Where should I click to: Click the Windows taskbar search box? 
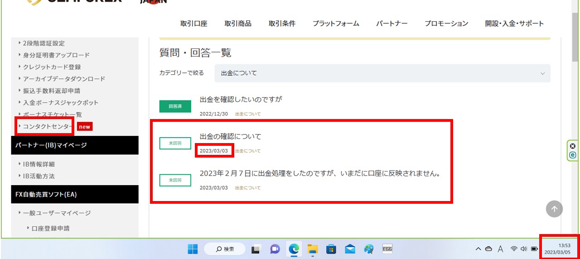[x=225, y=249]
